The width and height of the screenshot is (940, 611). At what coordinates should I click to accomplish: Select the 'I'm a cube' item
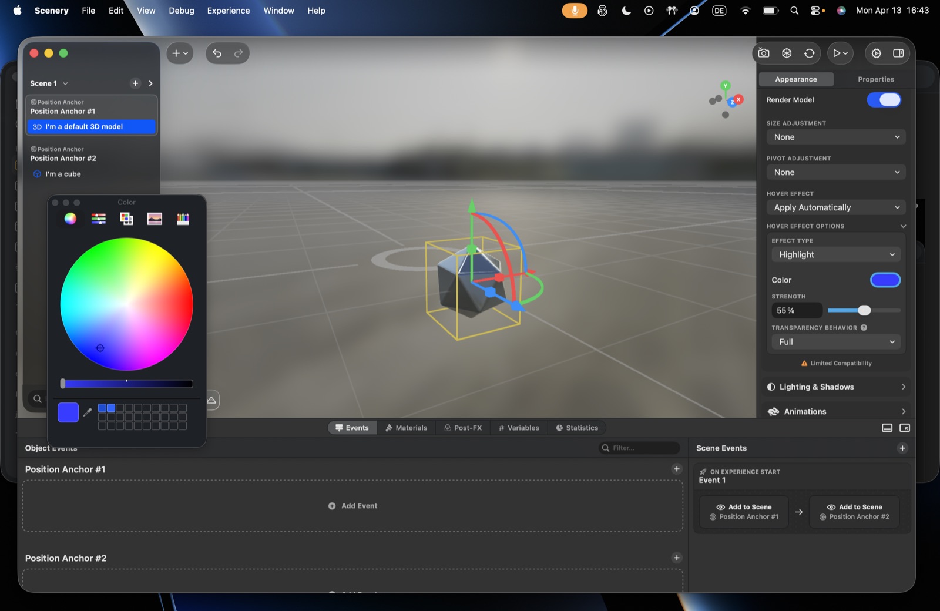pos(92,174)
